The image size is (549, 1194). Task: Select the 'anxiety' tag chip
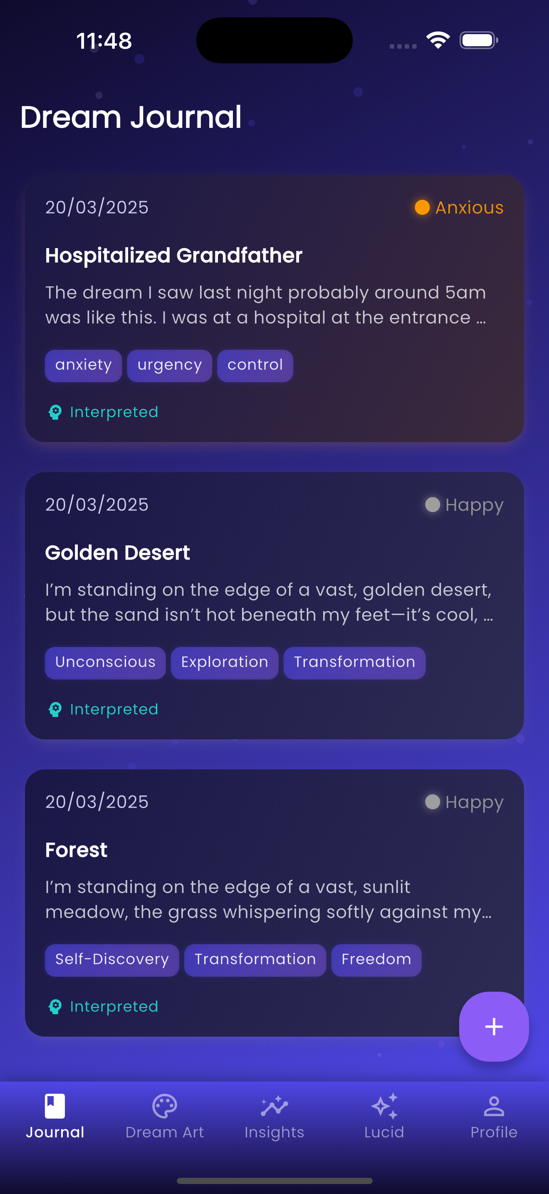point(83,365)
